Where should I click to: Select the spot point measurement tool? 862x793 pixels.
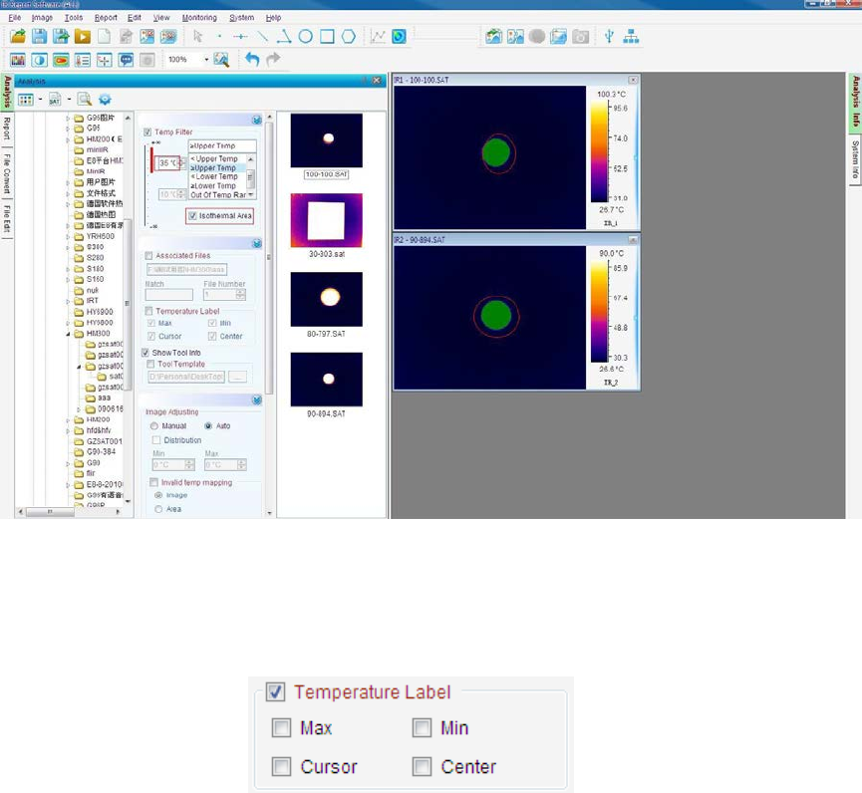(219, 37)
